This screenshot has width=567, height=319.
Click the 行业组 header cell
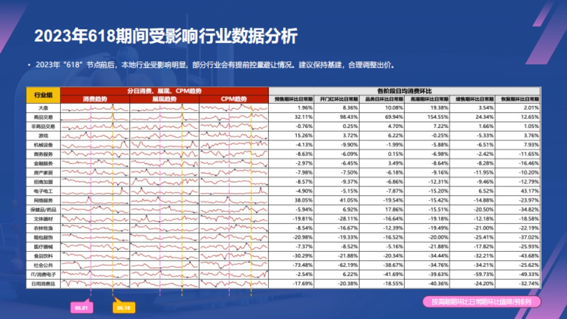click(43, 95)
